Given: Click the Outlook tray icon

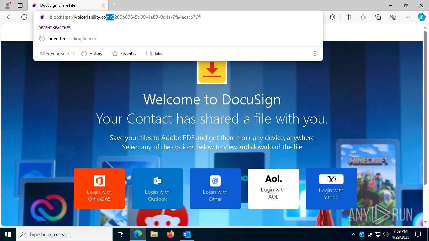Looking at the screenshot, I should click(362, 234).
